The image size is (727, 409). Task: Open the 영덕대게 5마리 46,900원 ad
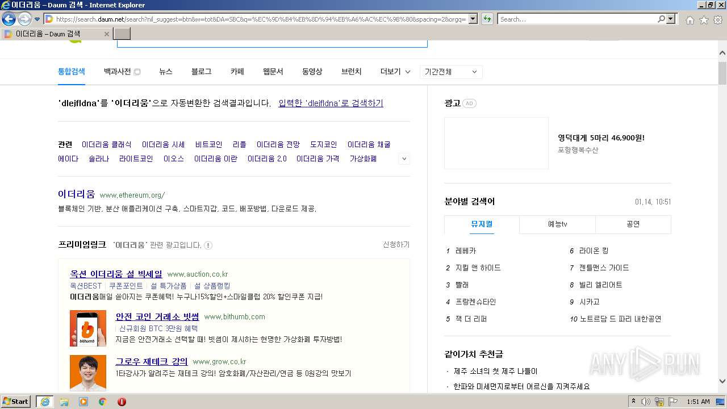(601, 137)
